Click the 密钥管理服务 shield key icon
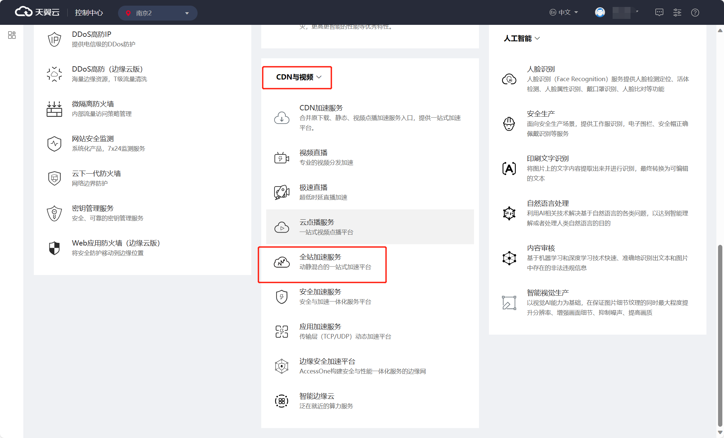 54,213
